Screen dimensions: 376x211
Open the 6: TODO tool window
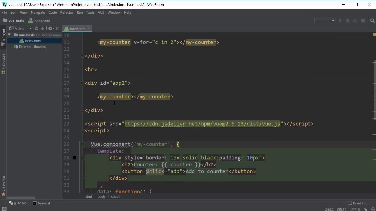click(18, 203)
